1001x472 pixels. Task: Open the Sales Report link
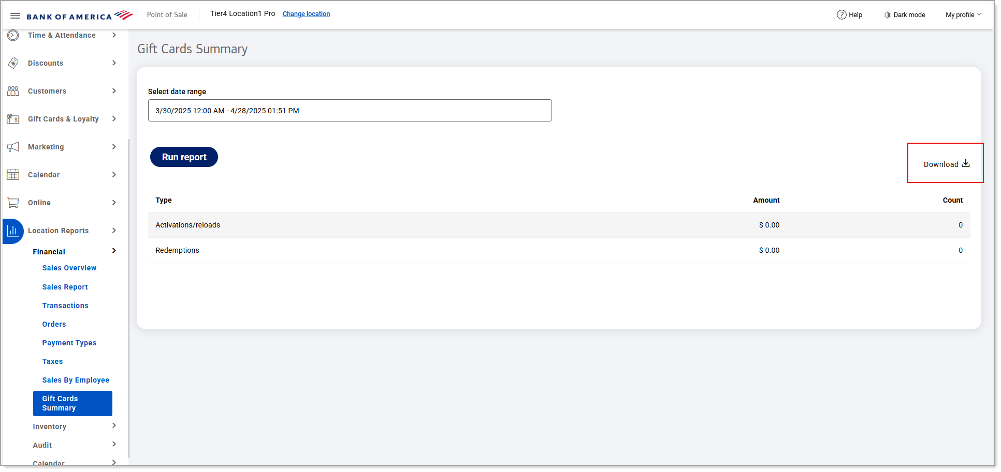click(x=65, y=287)
